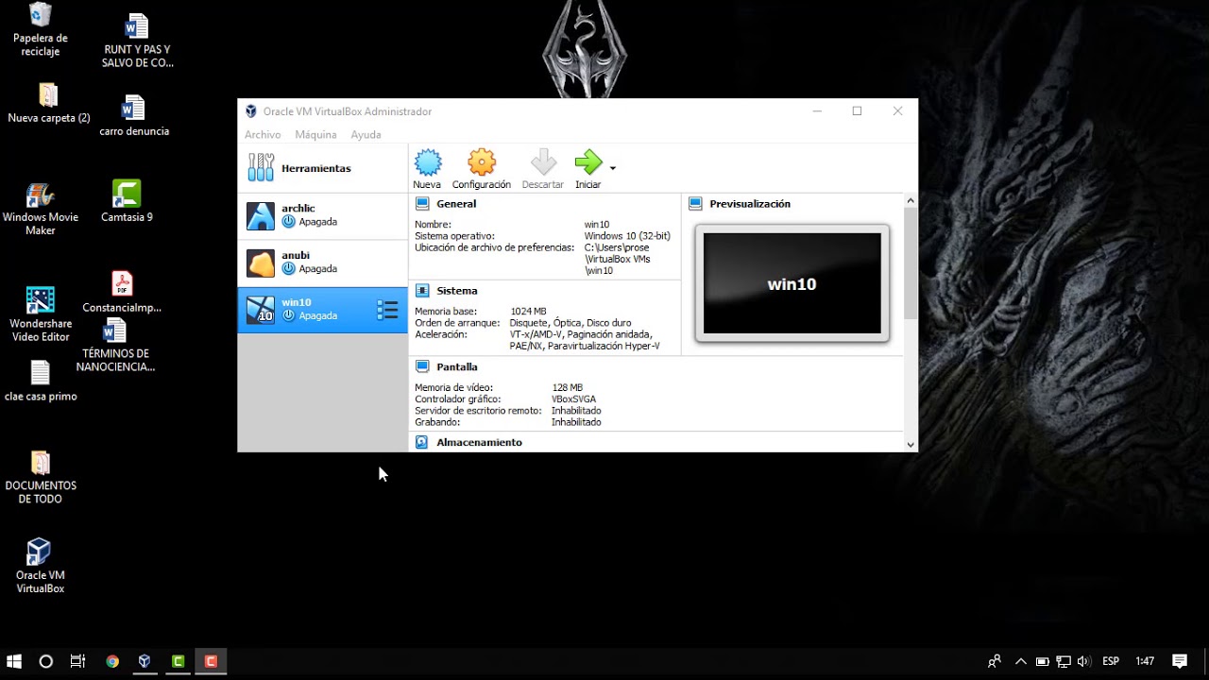Open Chrome from the taskbar
The height and width of the screenshot is (680, 1209).
tap(112, 661)
